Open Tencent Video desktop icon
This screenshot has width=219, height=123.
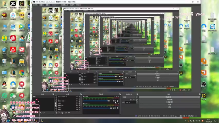22,28
